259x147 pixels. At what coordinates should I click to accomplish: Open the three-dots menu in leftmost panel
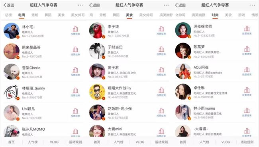[80, 5]
